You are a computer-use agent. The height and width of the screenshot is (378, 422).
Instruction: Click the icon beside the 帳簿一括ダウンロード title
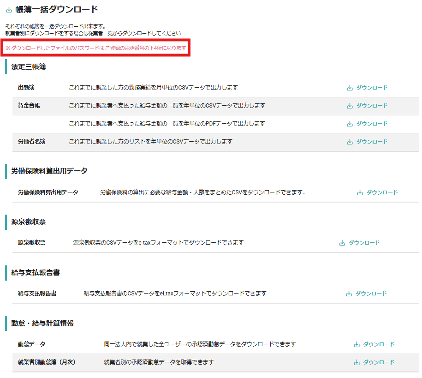9,9
